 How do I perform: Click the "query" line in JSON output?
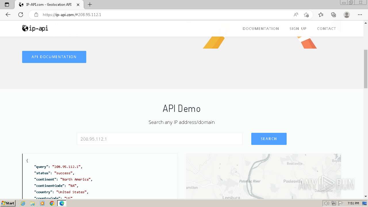pos(58,167)
